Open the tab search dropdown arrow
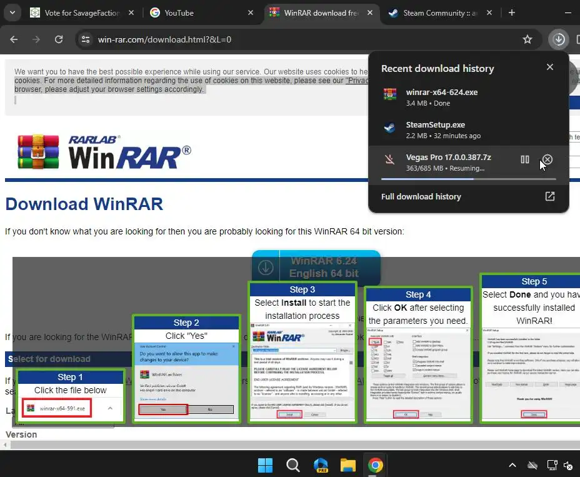The width and height of the screenshot is (580, 477). tap(12, 13)
